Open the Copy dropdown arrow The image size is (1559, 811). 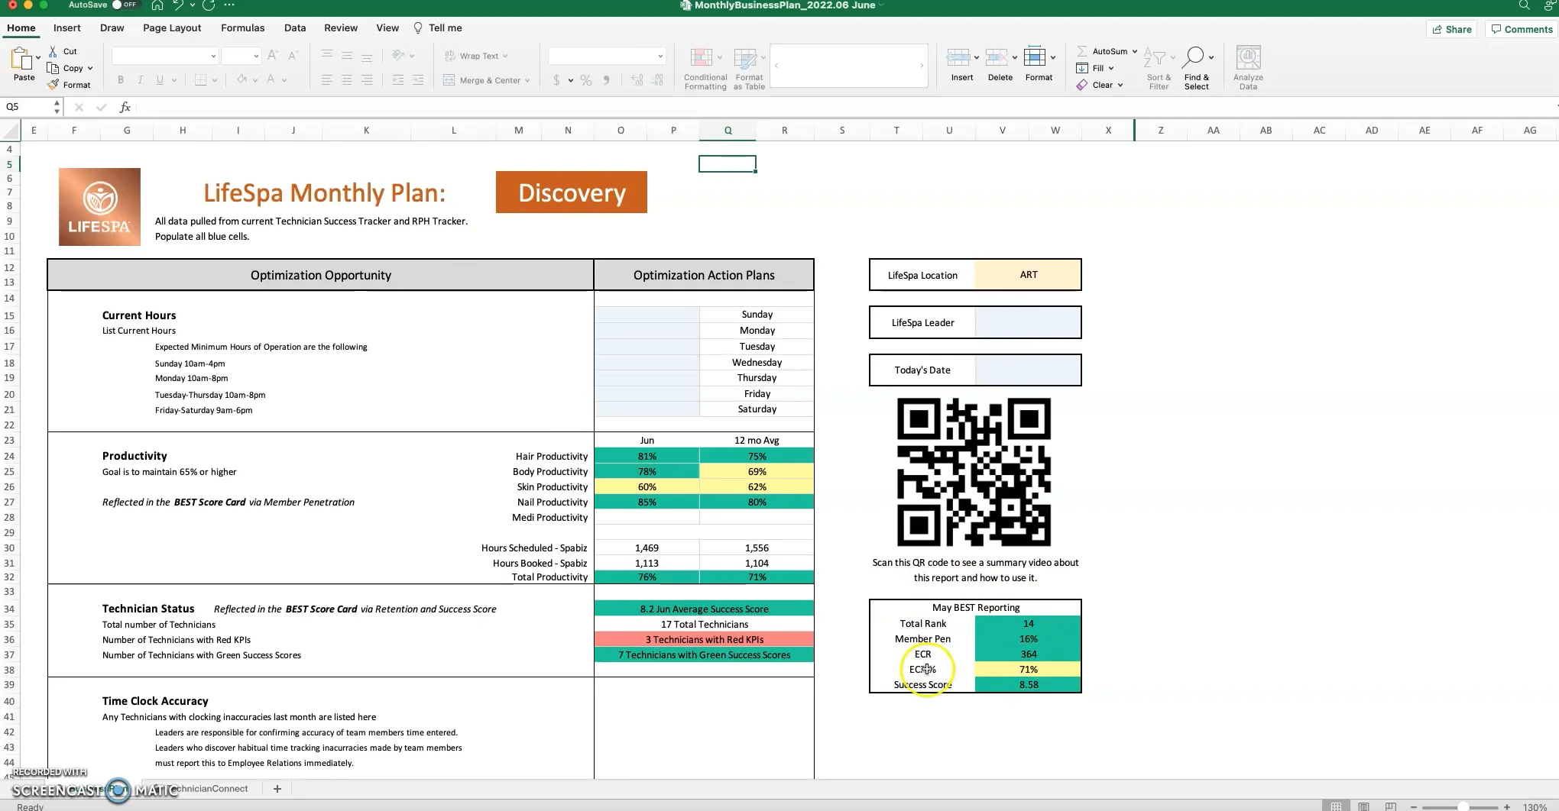(x=90, y=68)
